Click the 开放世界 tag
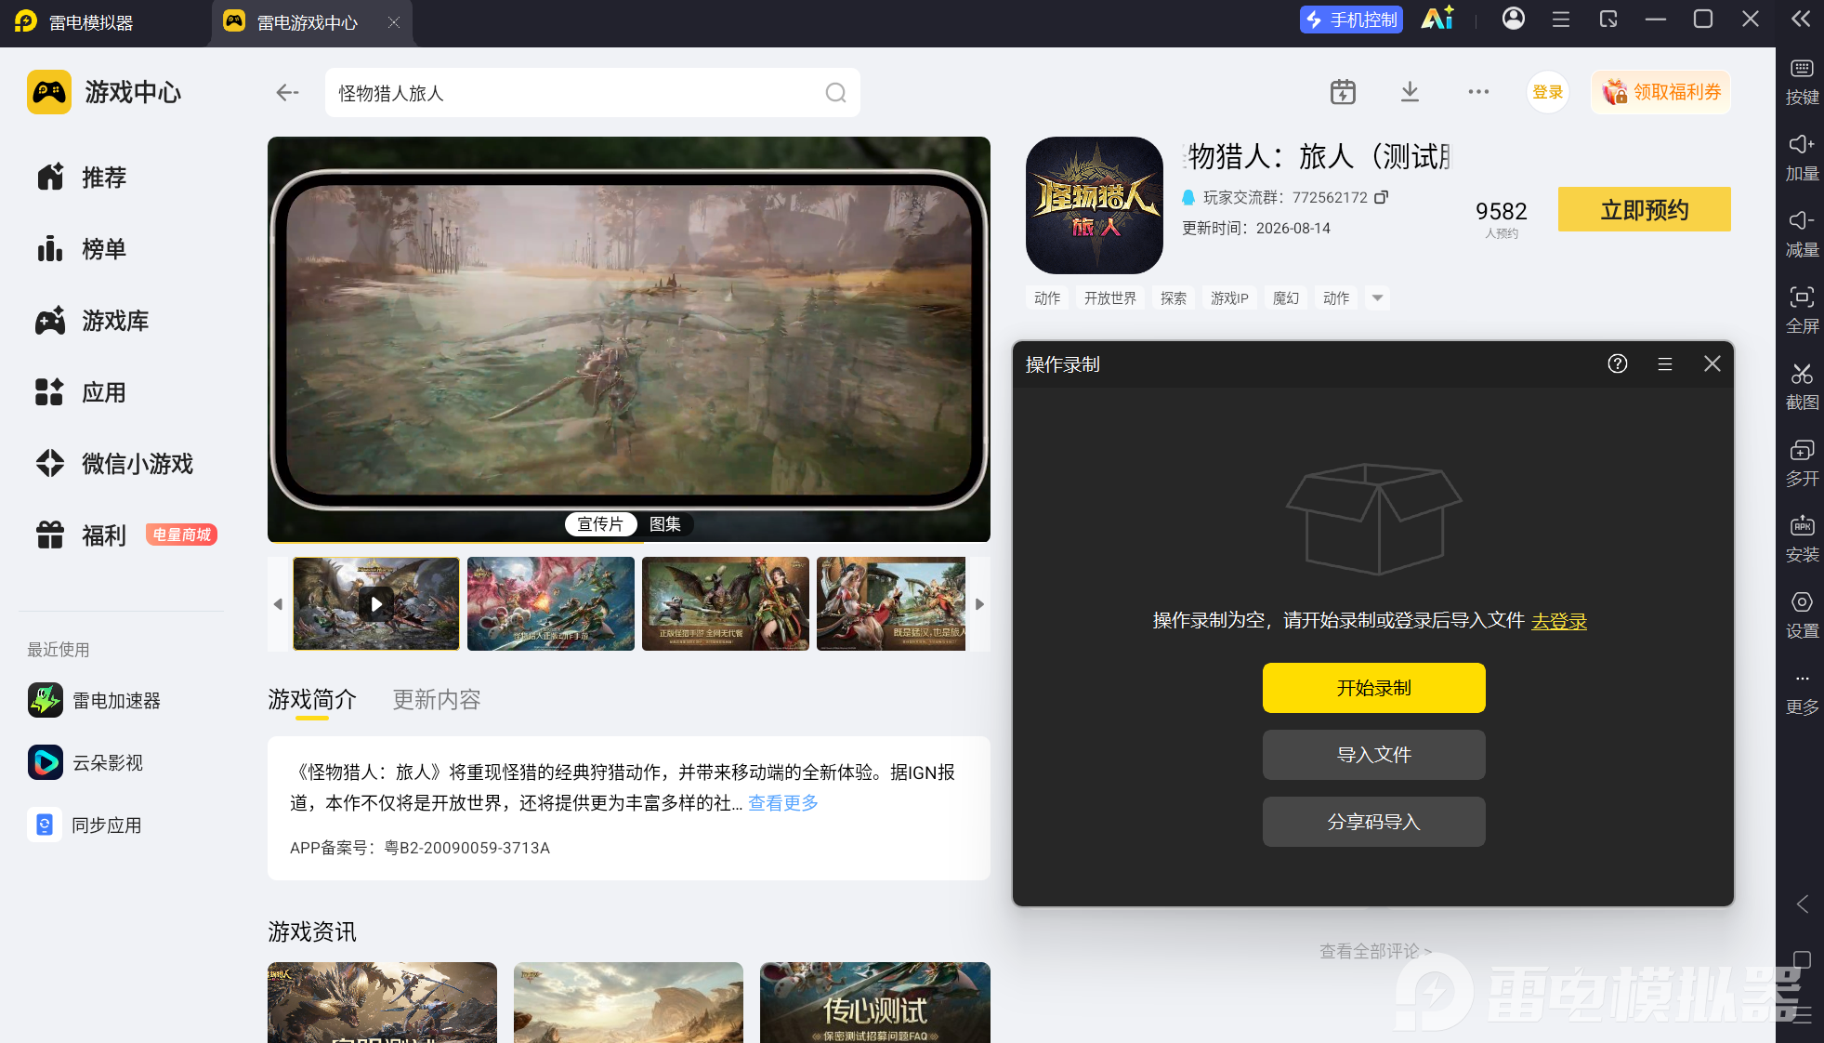This screenshot has width=1824, height=1043. [x=1110, y=298]
